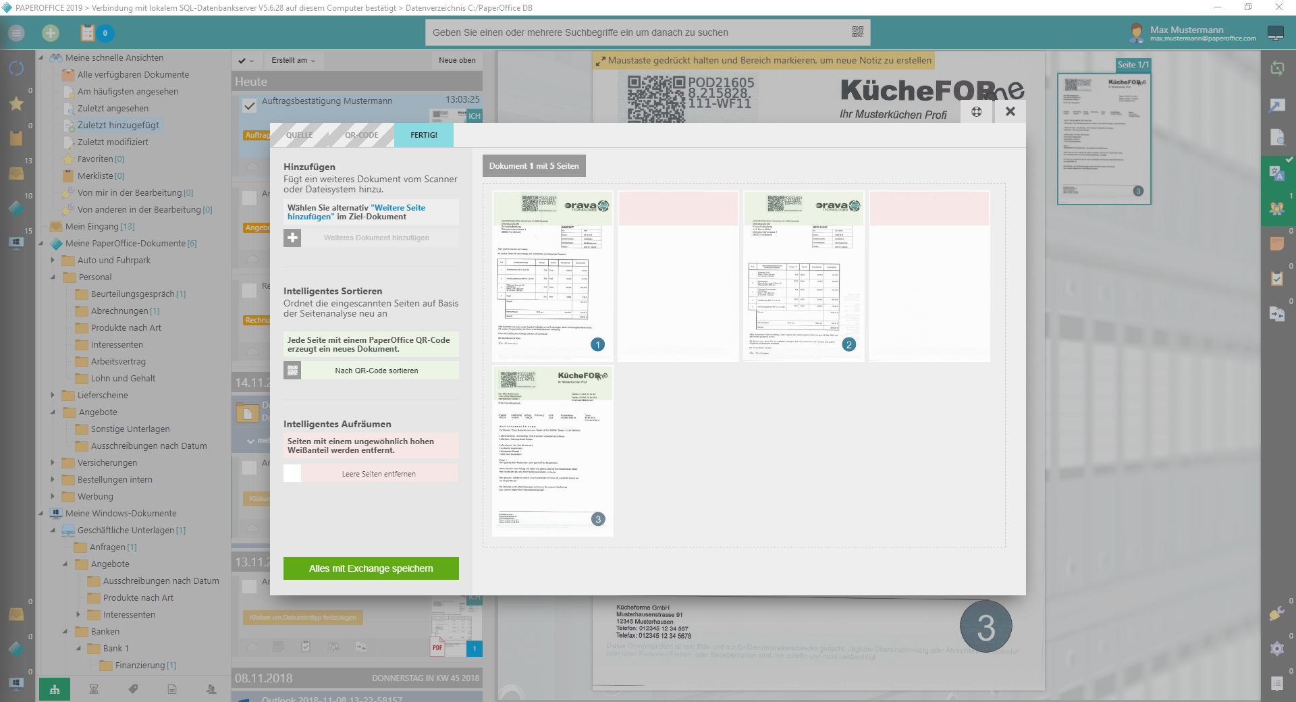Select the folder tree hierarchy tab icon

(55, 689)
